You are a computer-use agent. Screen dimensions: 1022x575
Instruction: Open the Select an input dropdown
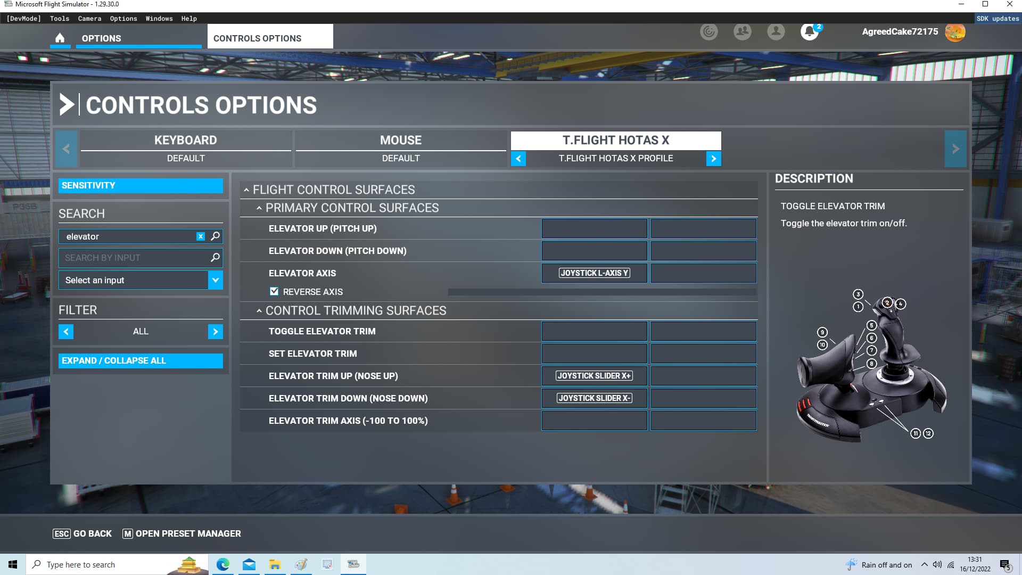click(x=215, y=280)
